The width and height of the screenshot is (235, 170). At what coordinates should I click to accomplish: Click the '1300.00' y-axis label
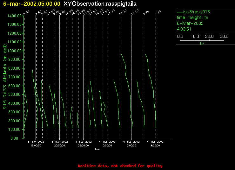tap(14, 24)
